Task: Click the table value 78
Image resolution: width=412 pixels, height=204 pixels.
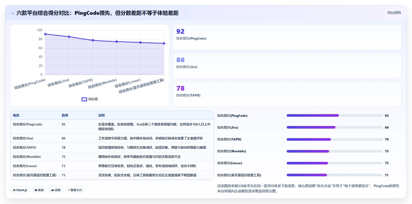Action: pyautogui.click(x=64, y=147)
